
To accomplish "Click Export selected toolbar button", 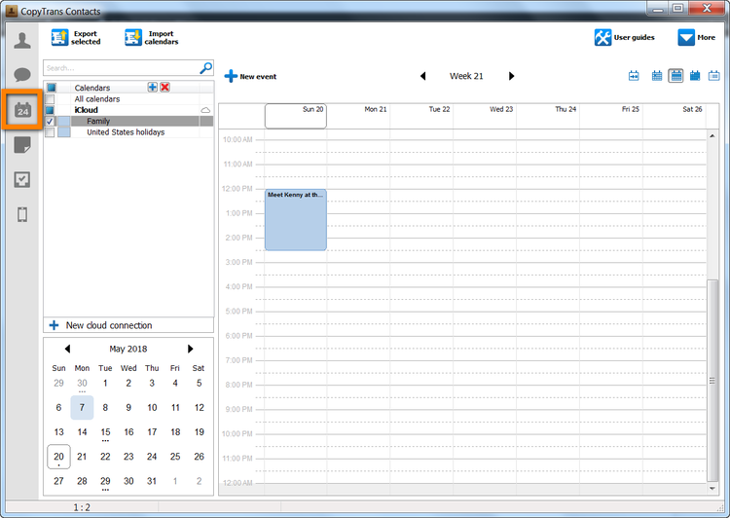I will 76,38.
